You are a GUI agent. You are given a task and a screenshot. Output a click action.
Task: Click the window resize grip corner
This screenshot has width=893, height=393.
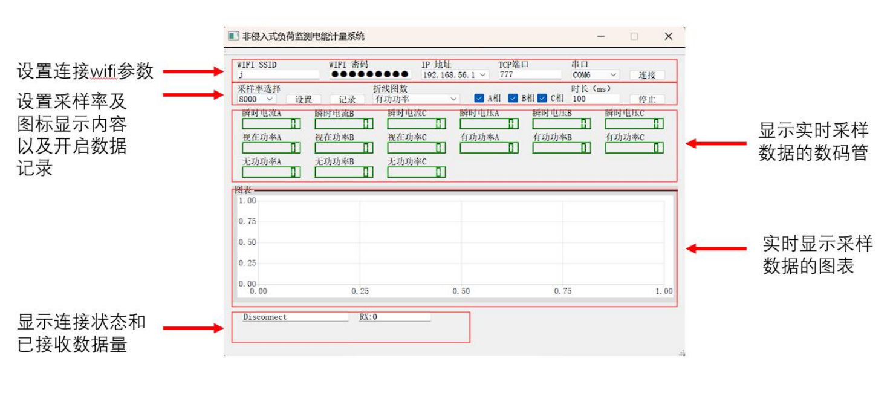point(681,352)
